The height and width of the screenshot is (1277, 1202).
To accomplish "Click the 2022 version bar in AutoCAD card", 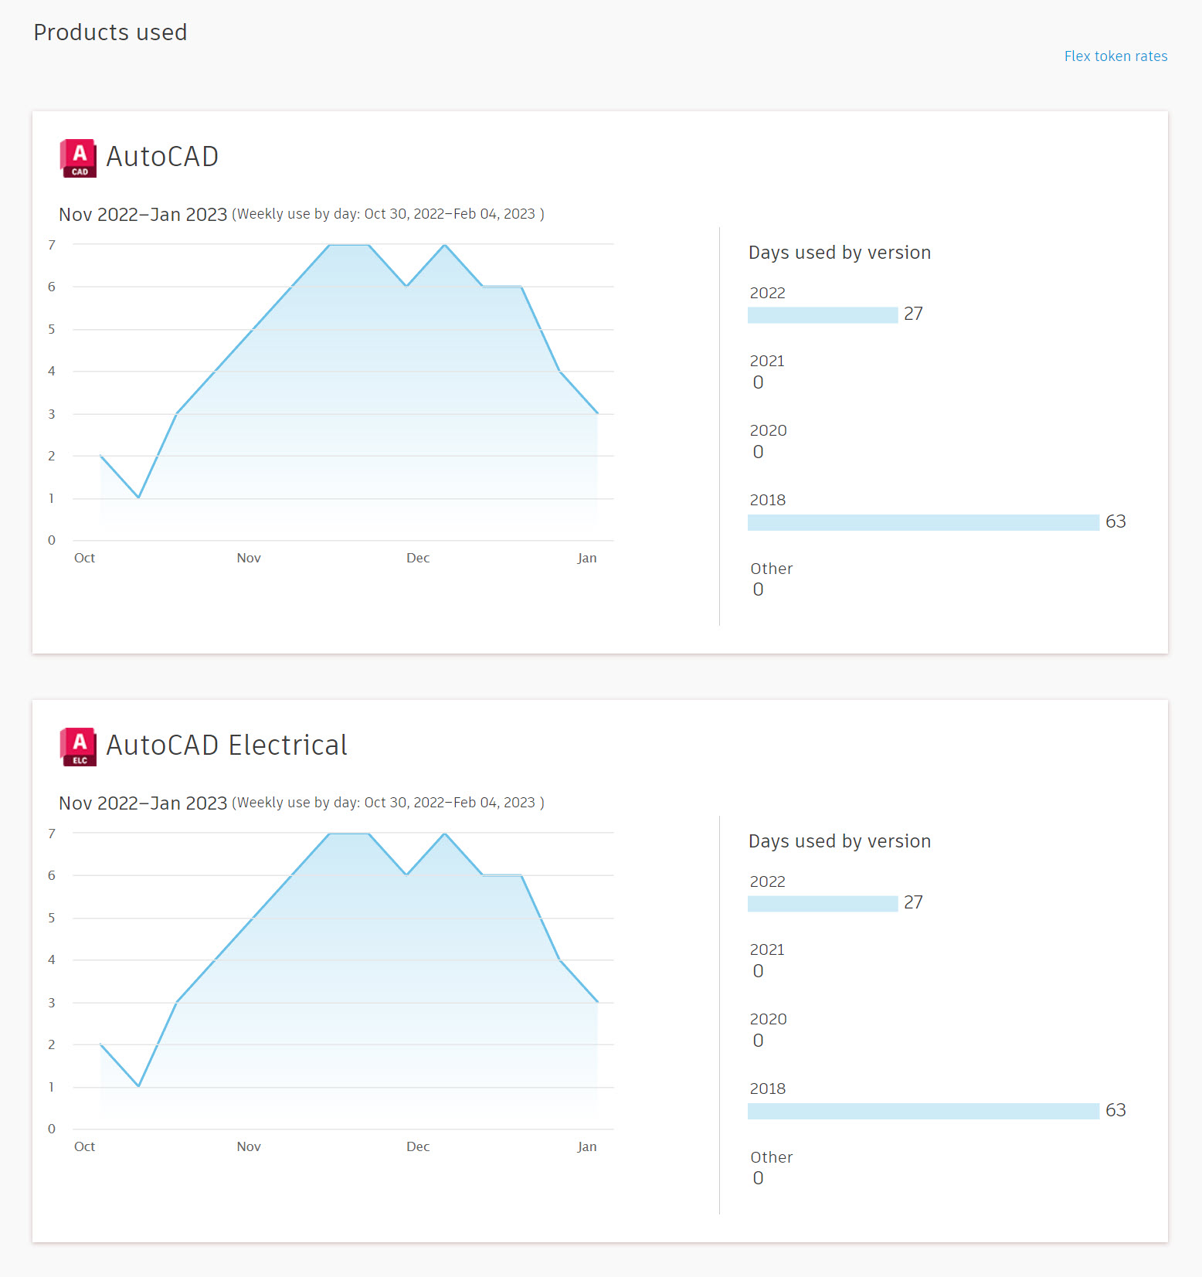I will click(x=823, y=315).
